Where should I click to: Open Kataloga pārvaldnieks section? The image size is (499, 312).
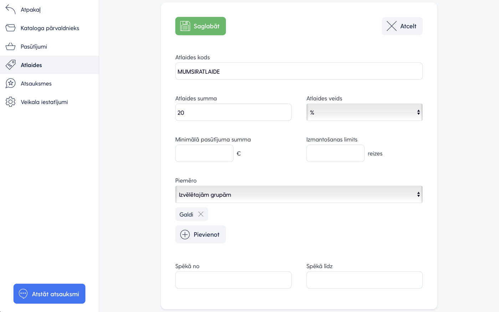pyautogui.click(x=49, y=28)
